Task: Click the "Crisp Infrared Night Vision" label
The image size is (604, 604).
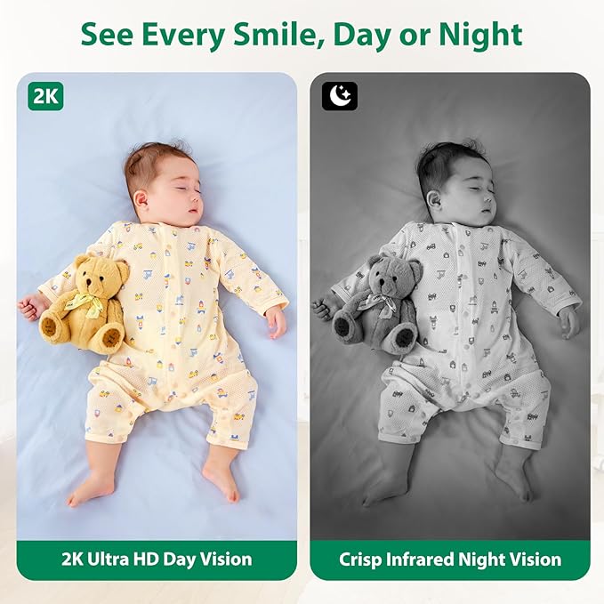Action: pos(450,559)
